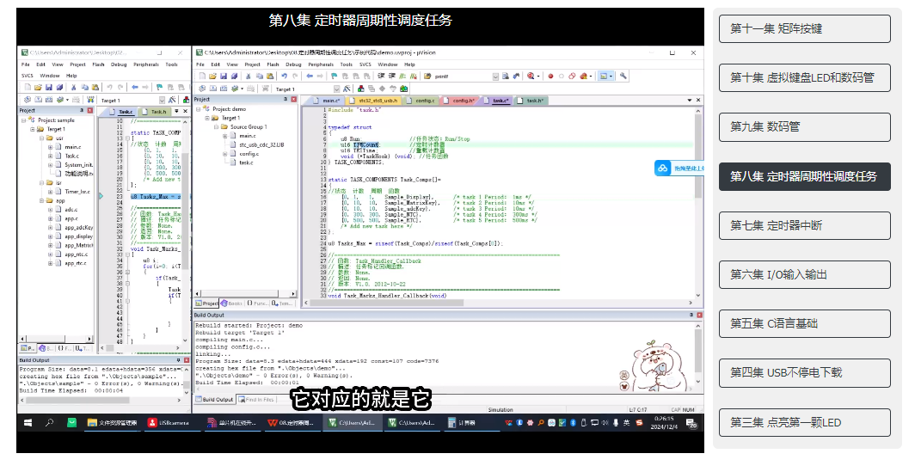
Task: Open Flash menu in demo window
Action: click(x=273, y=64)
